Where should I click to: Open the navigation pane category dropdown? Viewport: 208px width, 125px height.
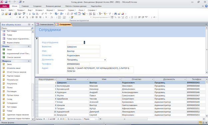click(29, 25)
